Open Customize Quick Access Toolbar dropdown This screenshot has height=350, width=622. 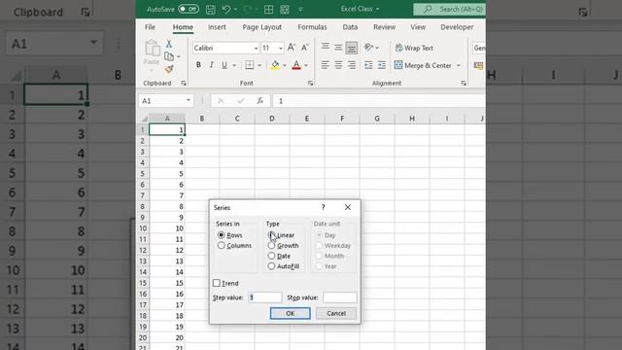point(300,9)
